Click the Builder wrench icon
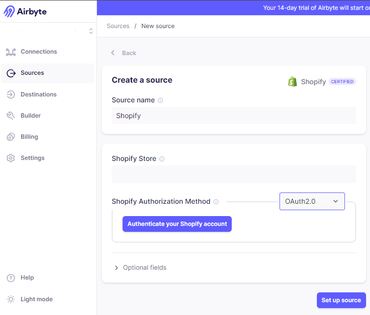 (11, 116)
